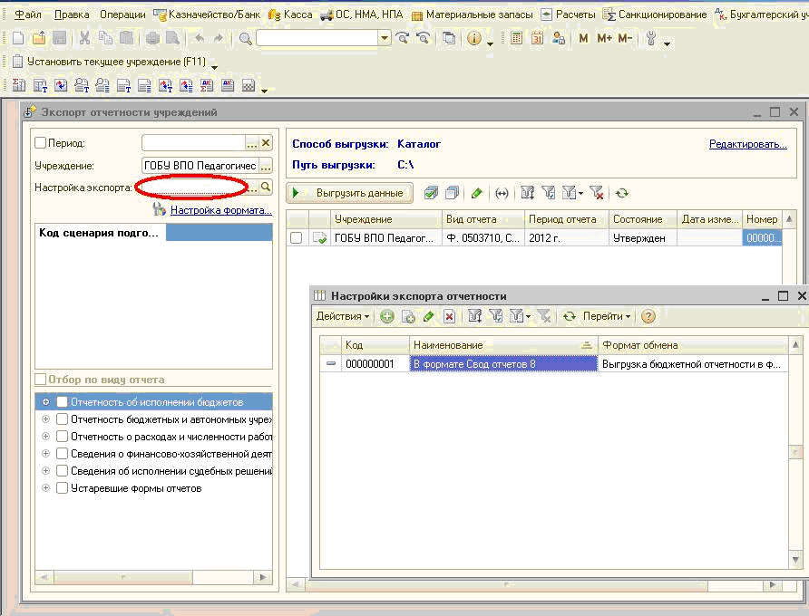
Task: Click check all rows icon in report toolbar
Action: point(431,193)
